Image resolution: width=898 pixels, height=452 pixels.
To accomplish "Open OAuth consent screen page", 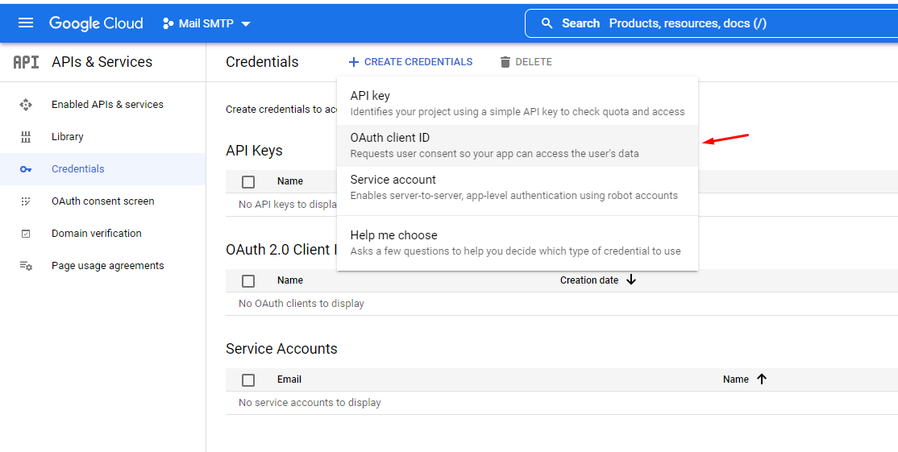I will tap(102, 201).
